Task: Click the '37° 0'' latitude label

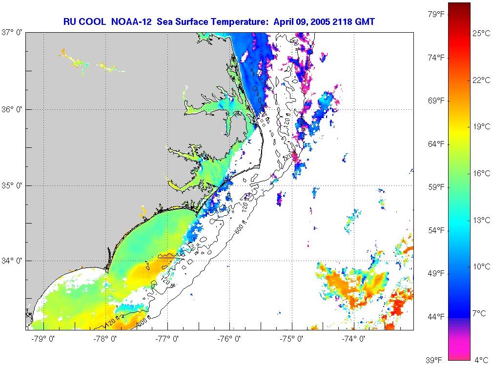Action: pyautogui.click(x=12, y=32)
